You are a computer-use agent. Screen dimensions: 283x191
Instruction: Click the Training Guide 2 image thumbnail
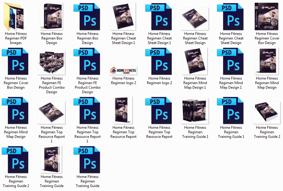(267, 112)
